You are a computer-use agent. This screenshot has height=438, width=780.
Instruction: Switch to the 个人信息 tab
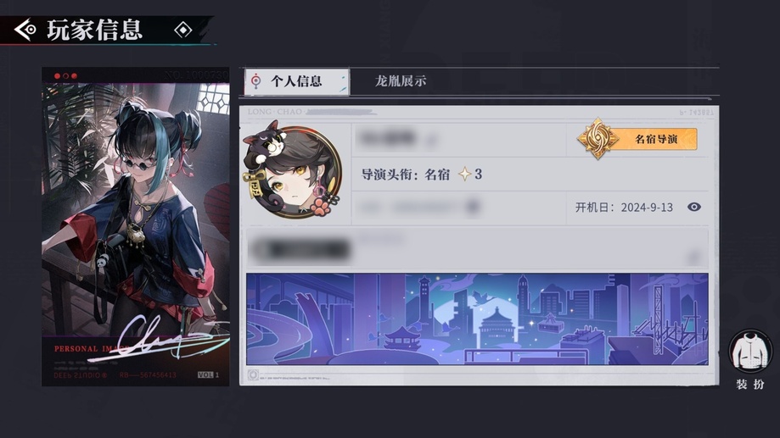[297, 81]
